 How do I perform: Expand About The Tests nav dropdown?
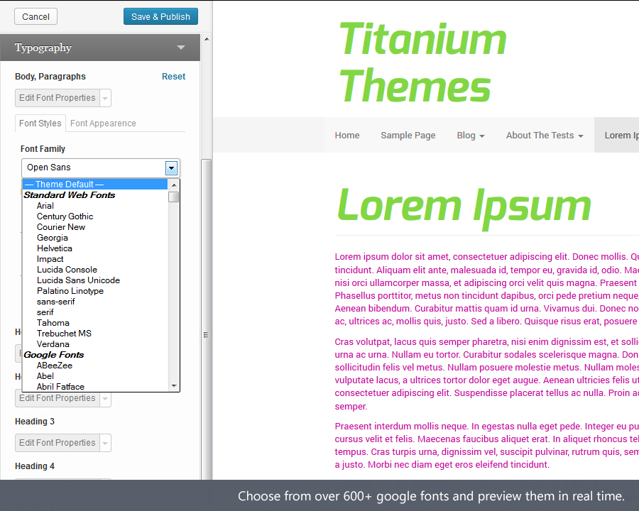click(545, 136)
